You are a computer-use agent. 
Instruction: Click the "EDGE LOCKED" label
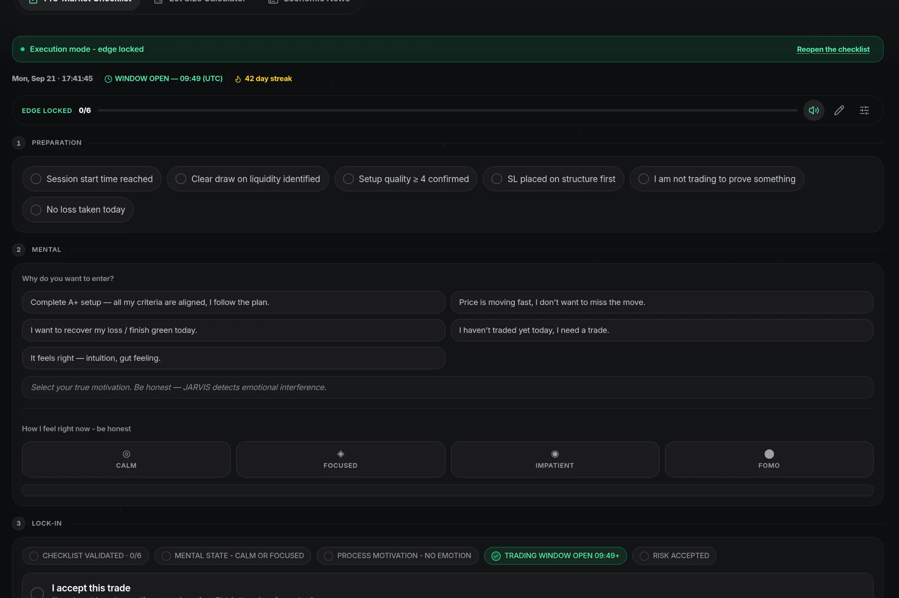[47, 111]
